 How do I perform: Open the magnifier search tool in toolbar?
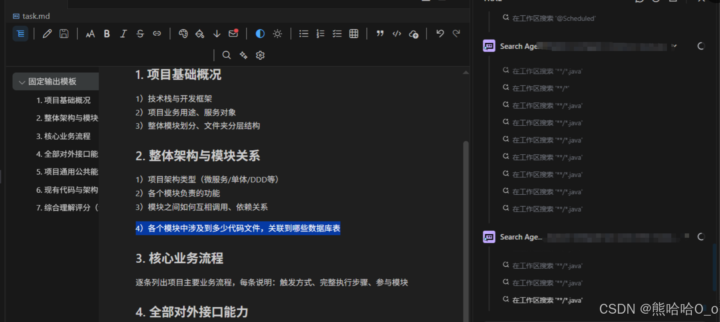pos(226,55)
